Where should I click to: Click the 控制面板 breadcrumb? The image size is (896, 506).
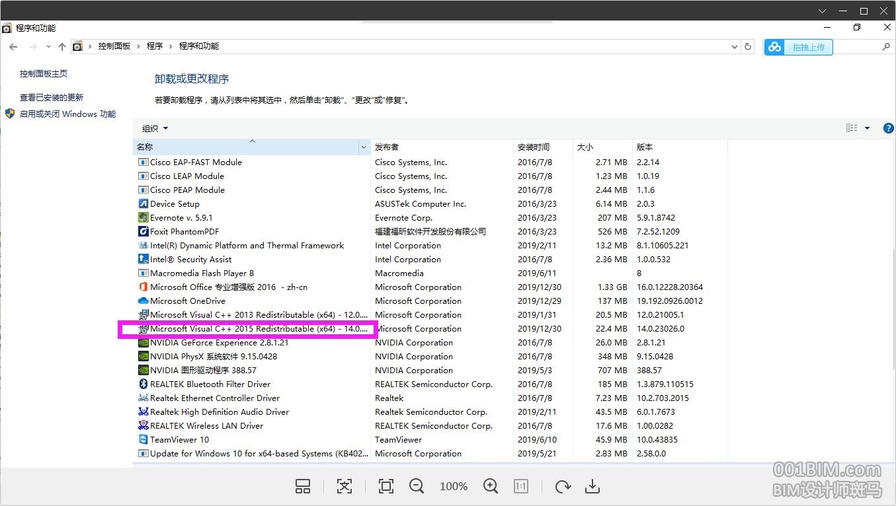pyautogui.click(x=114, y=46)
